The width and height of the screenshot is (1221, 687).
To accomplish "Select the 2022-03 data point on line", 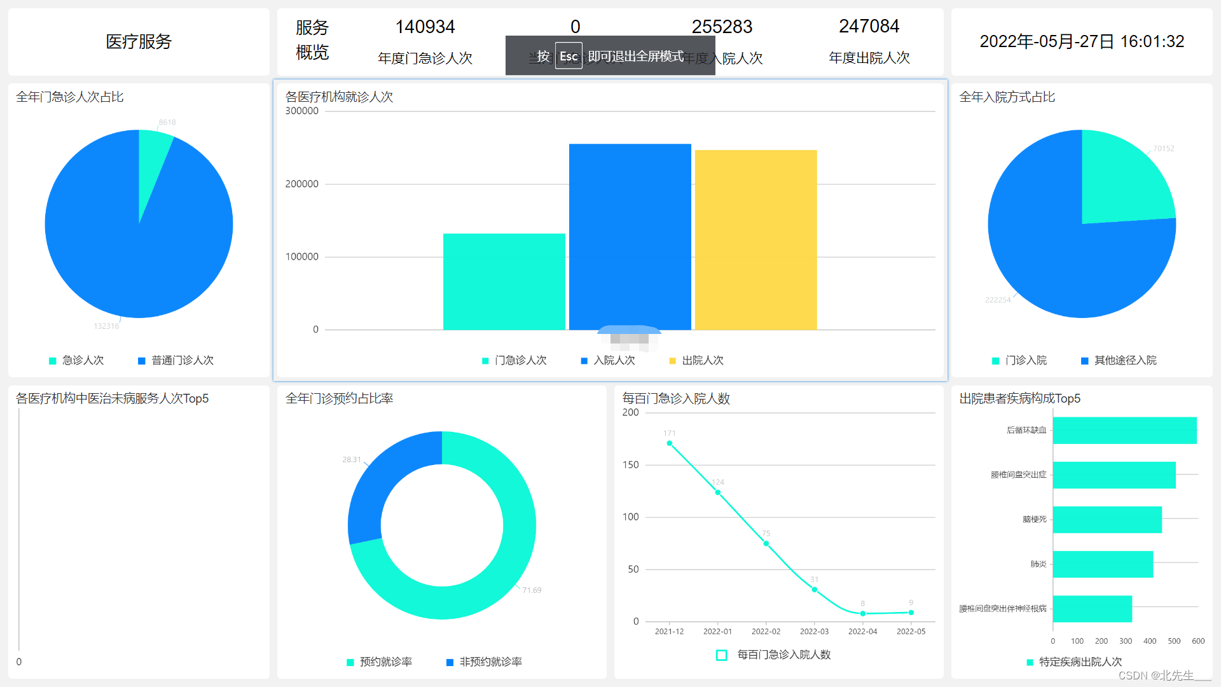I will click(815, 590).
